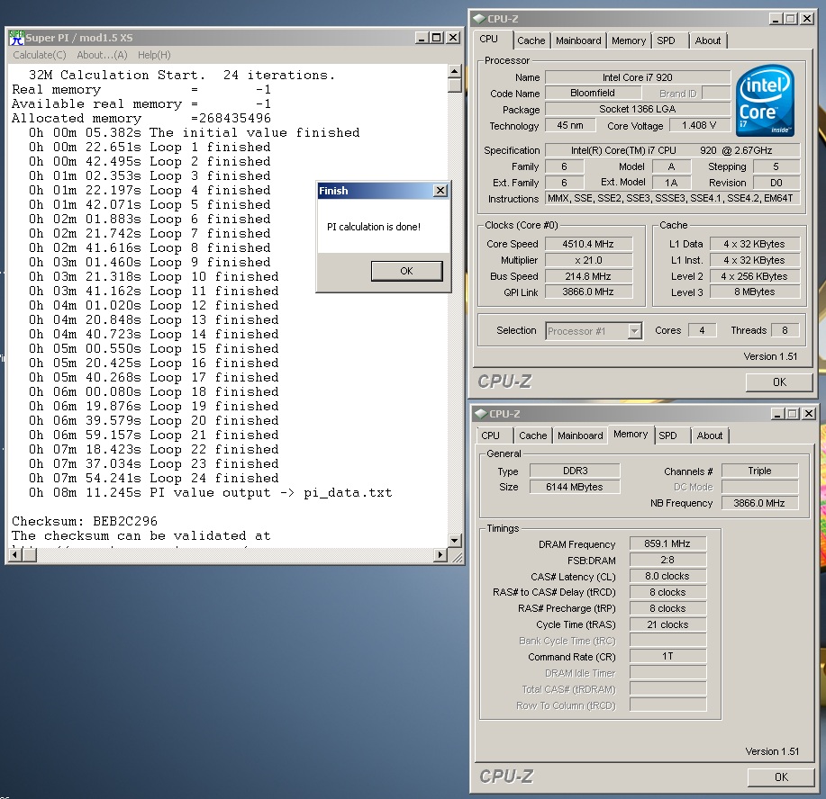Click Super PI vertical scrollbar up arrow

pyautogui.click(x=455, y=71)
